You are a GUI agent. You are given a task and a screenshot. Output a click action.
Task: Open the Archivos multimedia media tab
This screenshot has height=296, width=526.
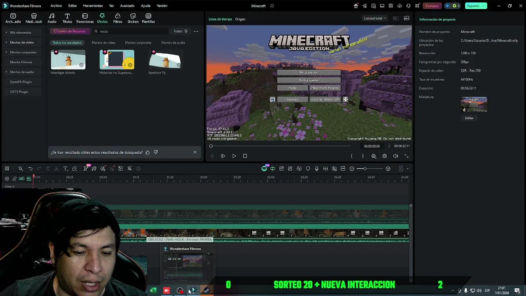13,18
